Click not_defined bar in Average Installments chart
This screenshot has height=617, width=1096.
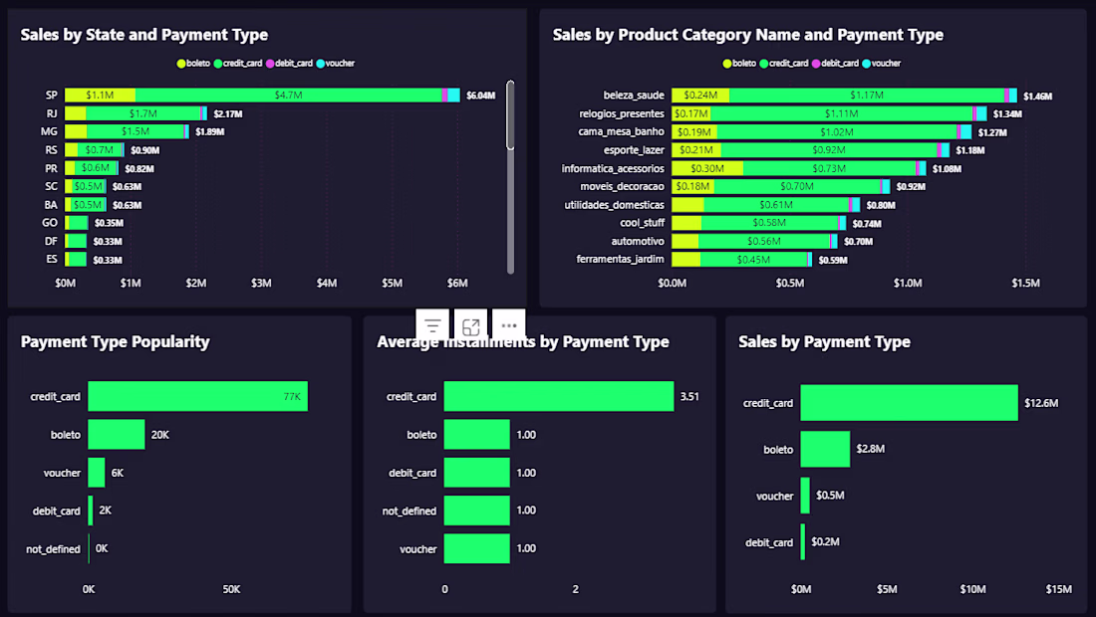click(476, 511)
